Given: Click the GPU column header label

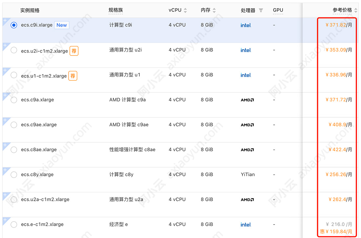Looking at the screenshot, I should pyautogui.click(x=278, y=10).
